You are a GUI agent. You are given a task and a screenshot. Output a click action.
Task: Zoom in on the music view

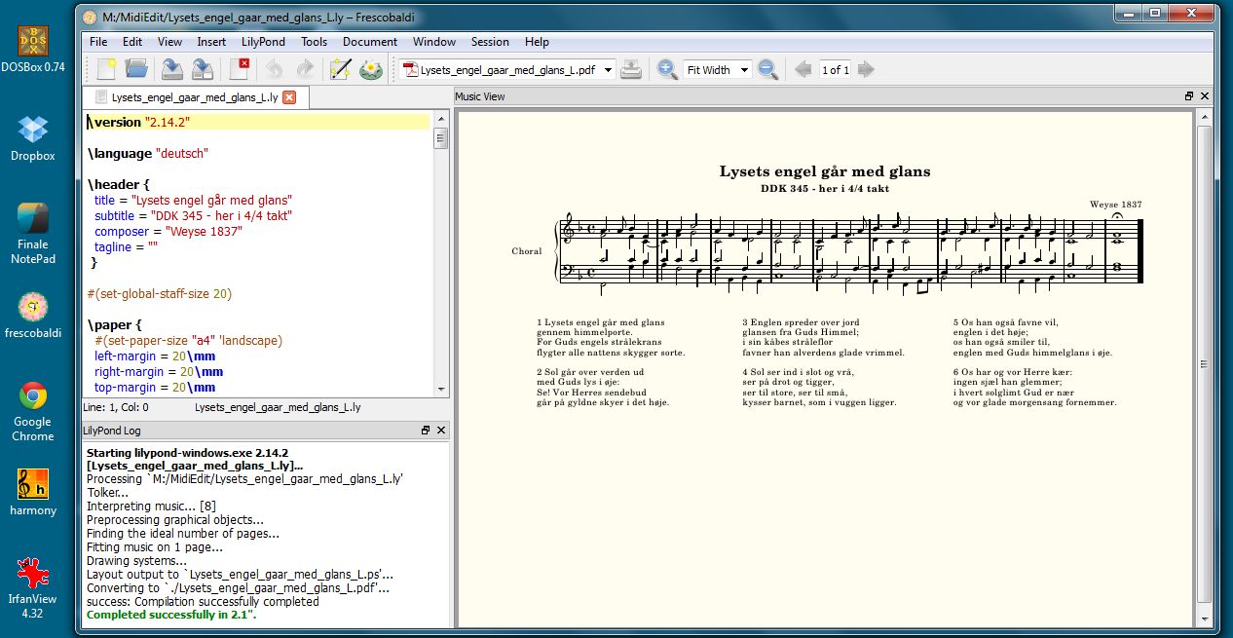pos(667,69)
